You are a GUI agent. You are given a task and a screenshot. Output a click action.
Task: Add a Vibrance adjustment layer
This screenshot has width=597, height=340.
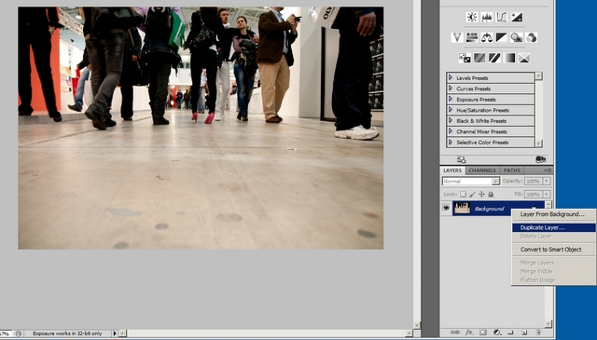click(x=457, y=37)
